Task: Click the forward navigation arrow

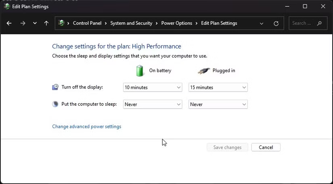Action: (23, 23)
